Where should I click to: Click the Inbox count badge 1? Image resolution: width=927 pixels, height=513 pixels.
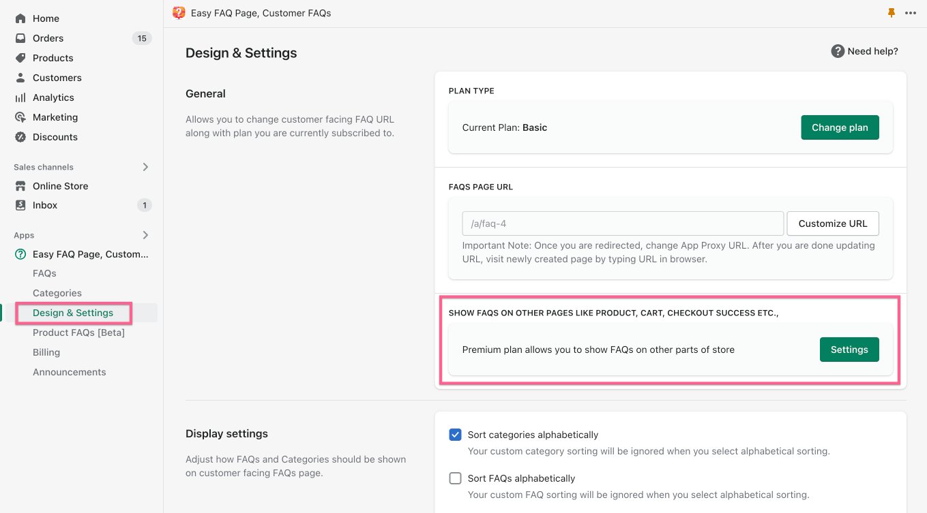pyautogui.click(x=144, y=205)
